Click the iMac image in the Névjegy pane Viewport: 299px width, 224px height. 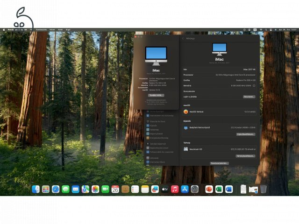219,49
